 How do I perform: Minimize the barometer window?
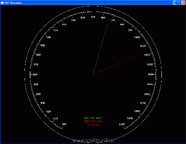point(175,3)
